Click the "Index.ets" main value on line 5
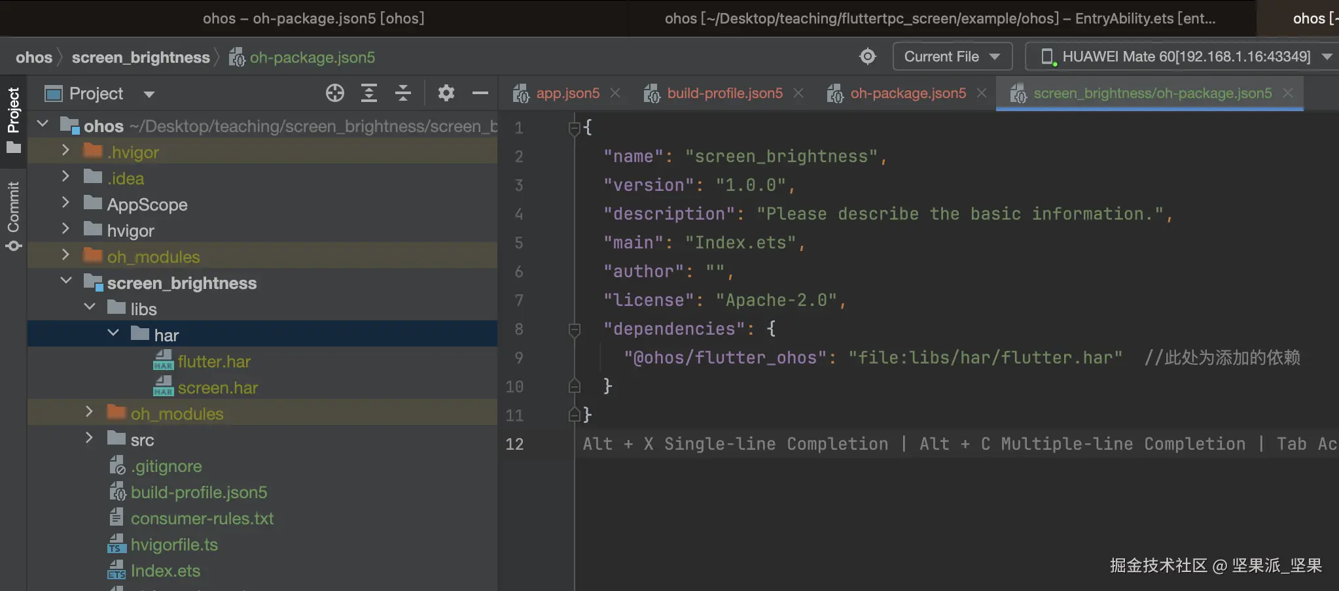Screen dimensions: 1339x591 pos(740,243)
